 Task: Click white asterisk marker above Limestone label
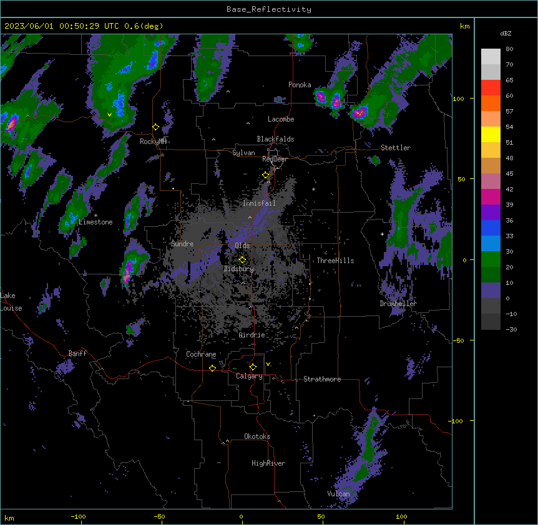(95, 216)
